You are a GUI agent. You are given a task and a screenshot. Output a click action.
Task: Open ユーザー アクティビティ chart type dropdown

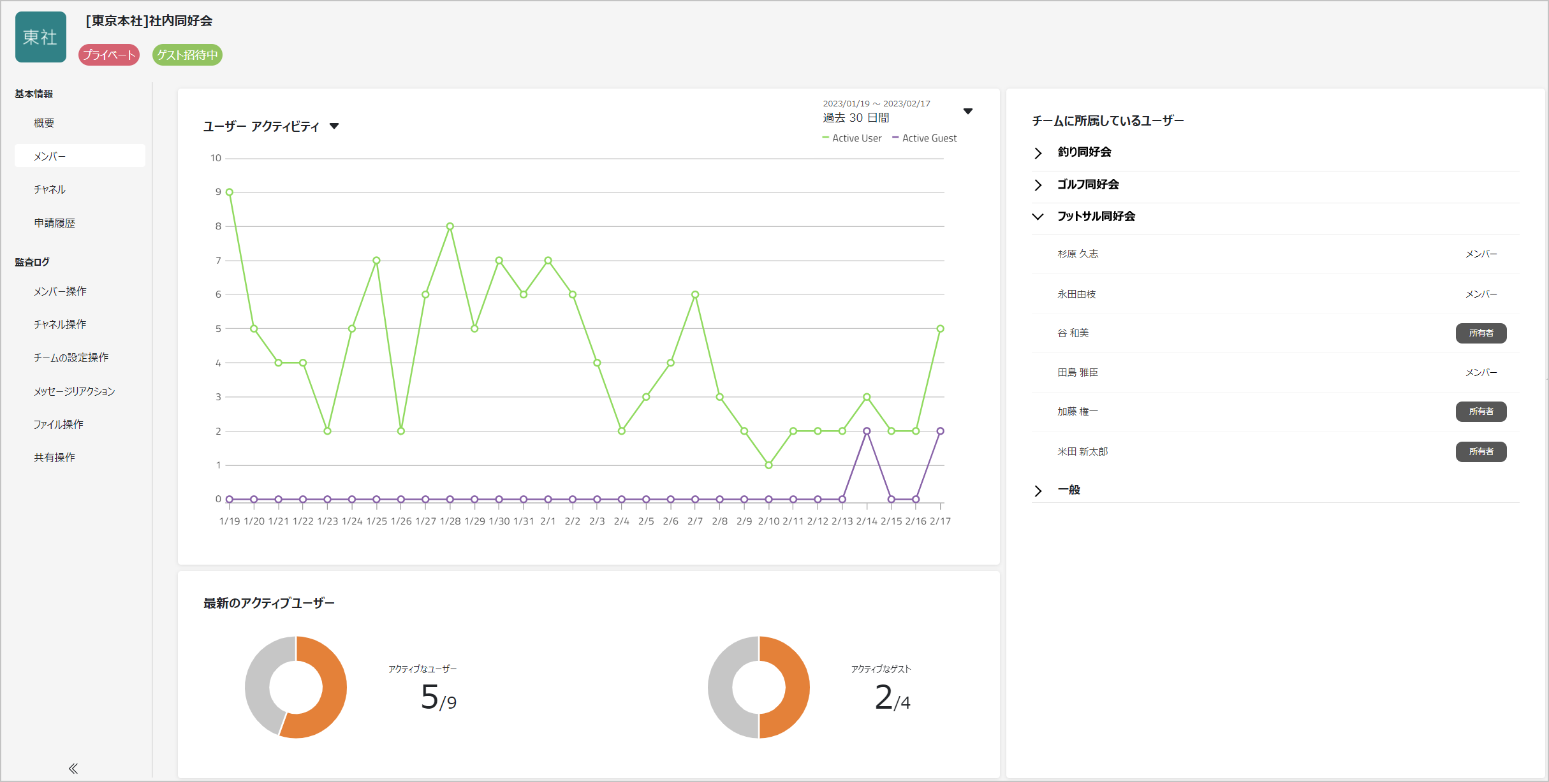[x=334, y=126]
